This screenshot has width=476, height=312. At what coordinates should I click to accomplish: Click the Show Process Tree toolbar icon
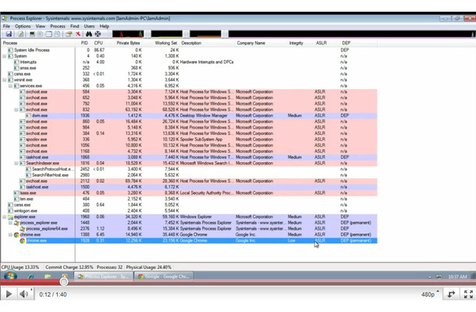[x=41, y=34]
